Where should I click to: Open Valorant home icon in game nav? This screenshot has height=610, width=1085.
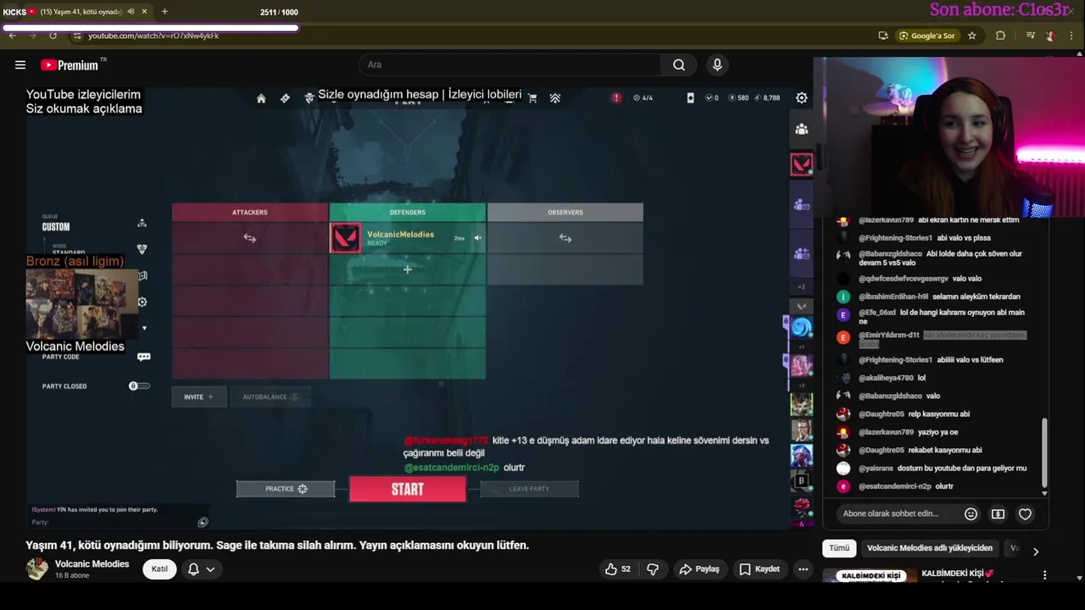point(261,98)
